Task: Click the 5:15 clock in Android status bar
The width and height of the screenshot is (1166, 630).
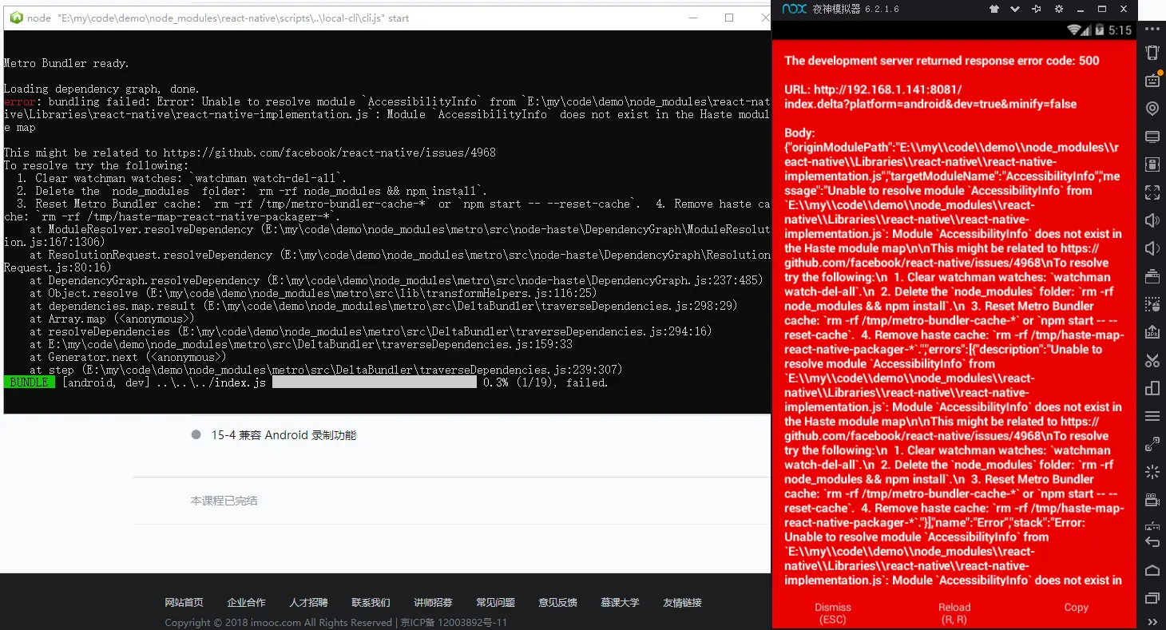Action: pos(1120,30)
